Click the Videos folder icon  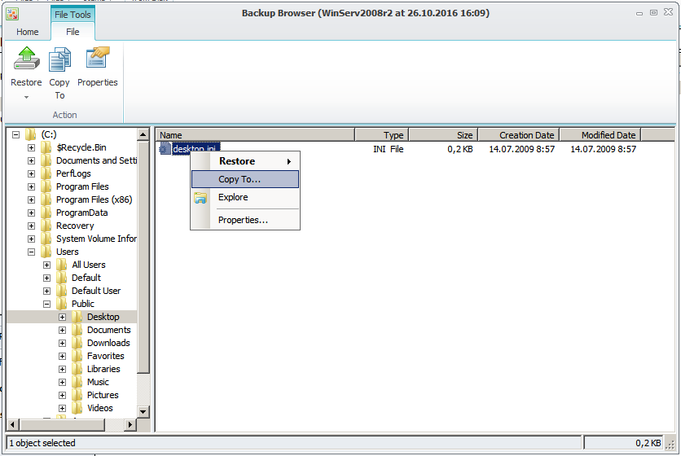[77, 408]
